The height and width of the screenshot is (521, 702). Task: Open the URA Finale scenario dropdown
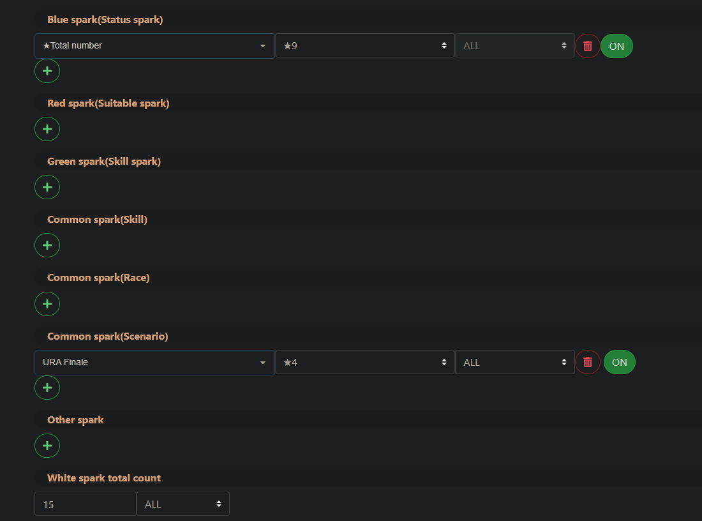point(154,363)
